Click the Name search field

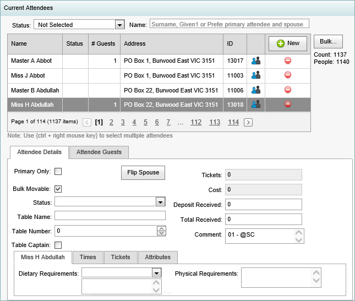[x=230, y=24]
